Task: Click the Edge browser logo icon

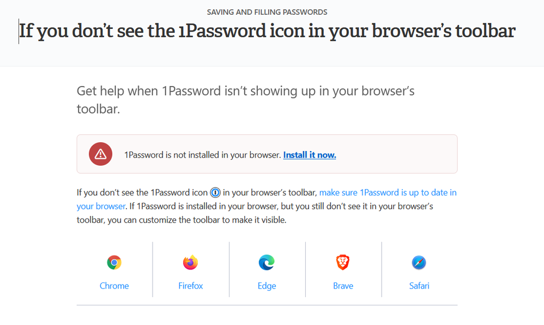Action: click(x=267, y=263)
